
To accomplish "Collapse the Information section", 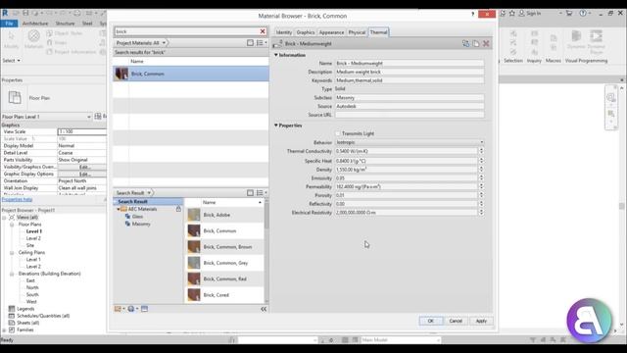I will (x=276, y=55).
